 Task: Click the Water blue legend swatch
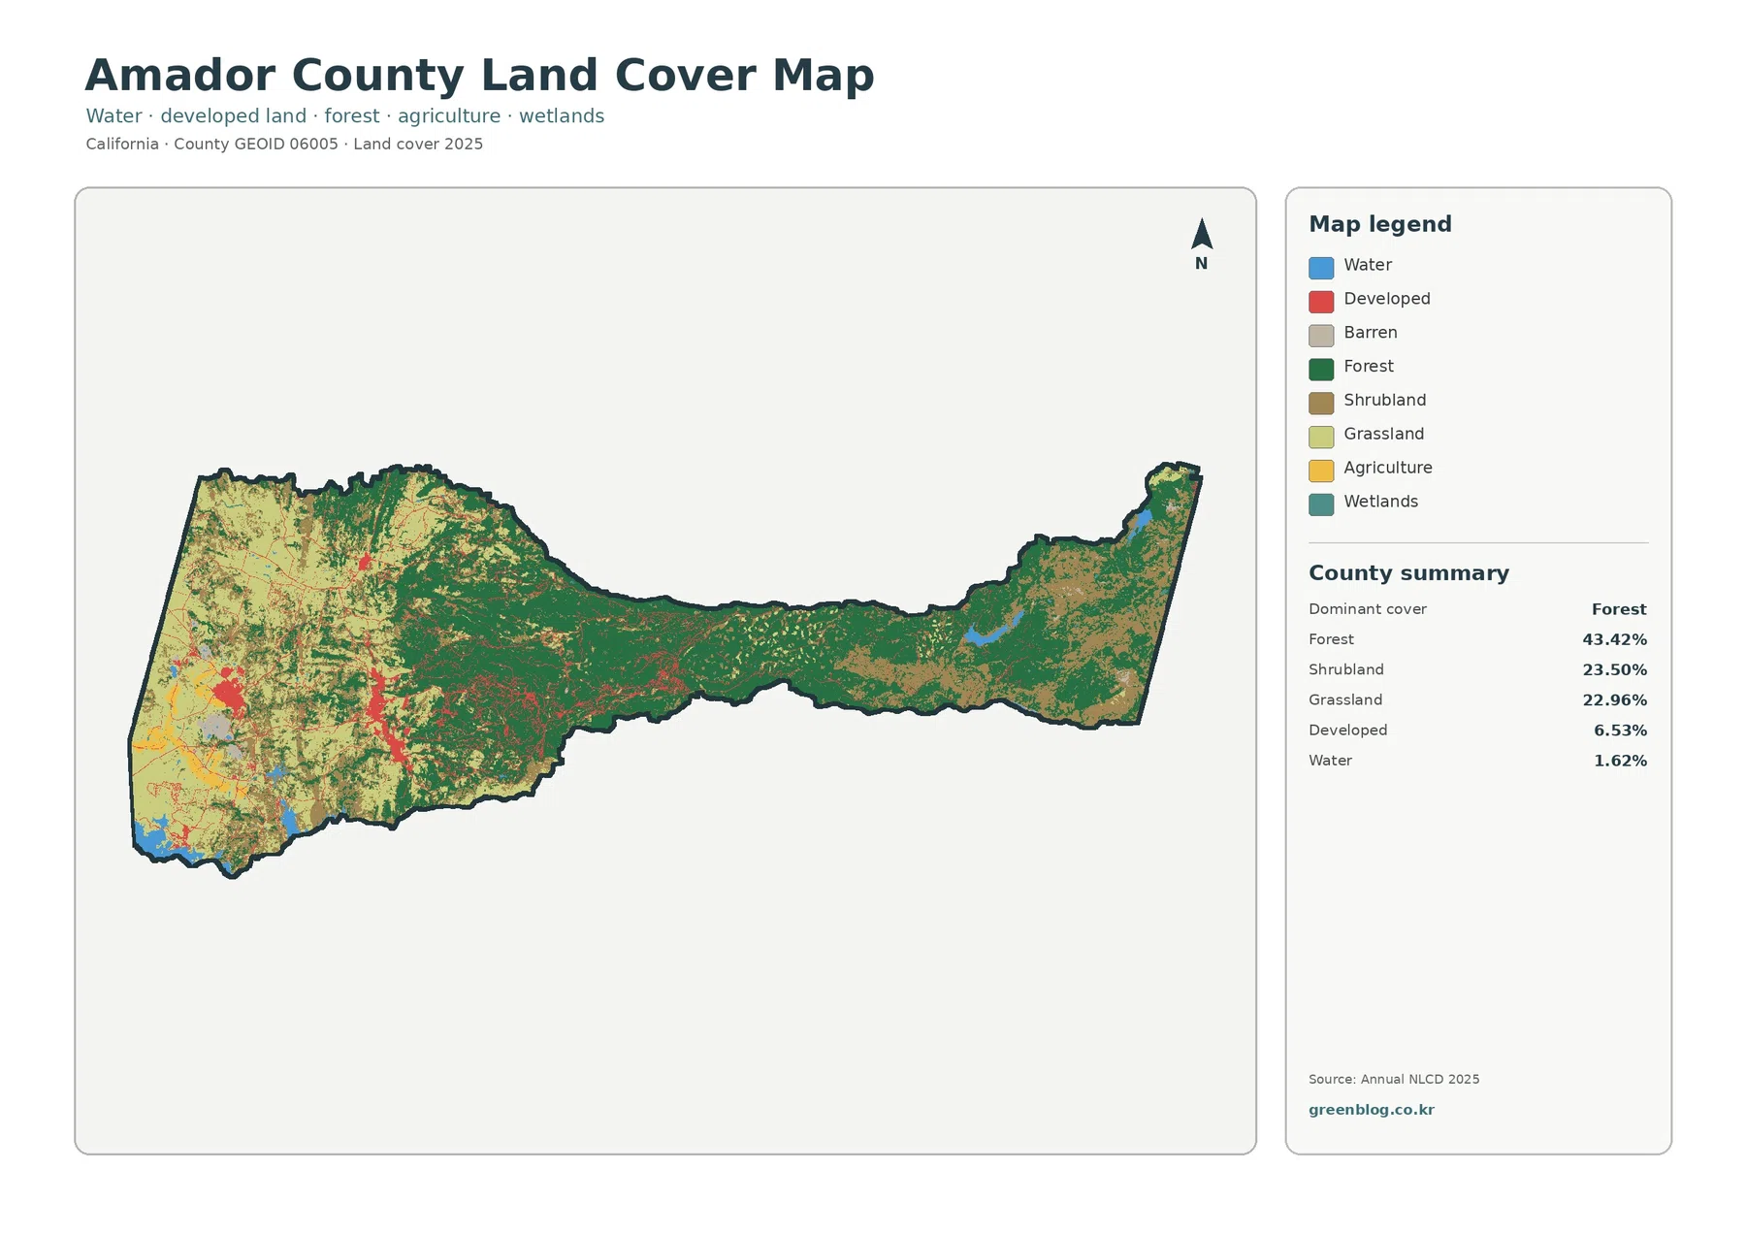pos(1321,268)
